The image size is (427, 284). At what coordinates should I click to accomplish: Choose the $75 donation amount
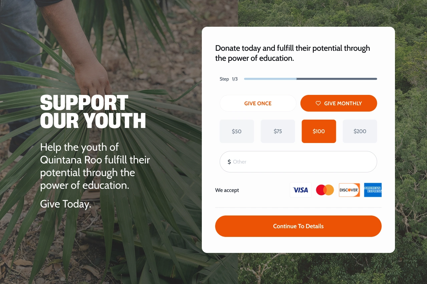pos(278,131)
